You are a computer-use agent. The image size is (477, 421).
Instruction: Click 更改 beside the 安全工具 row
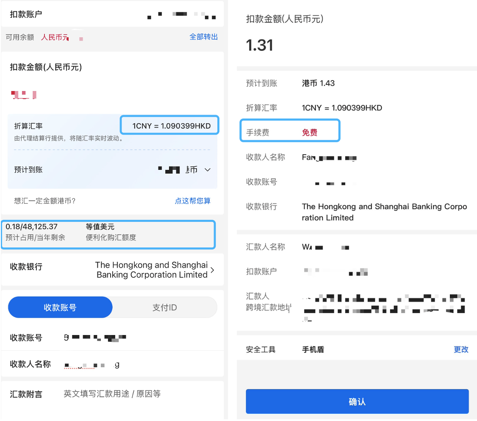(461, 349)
